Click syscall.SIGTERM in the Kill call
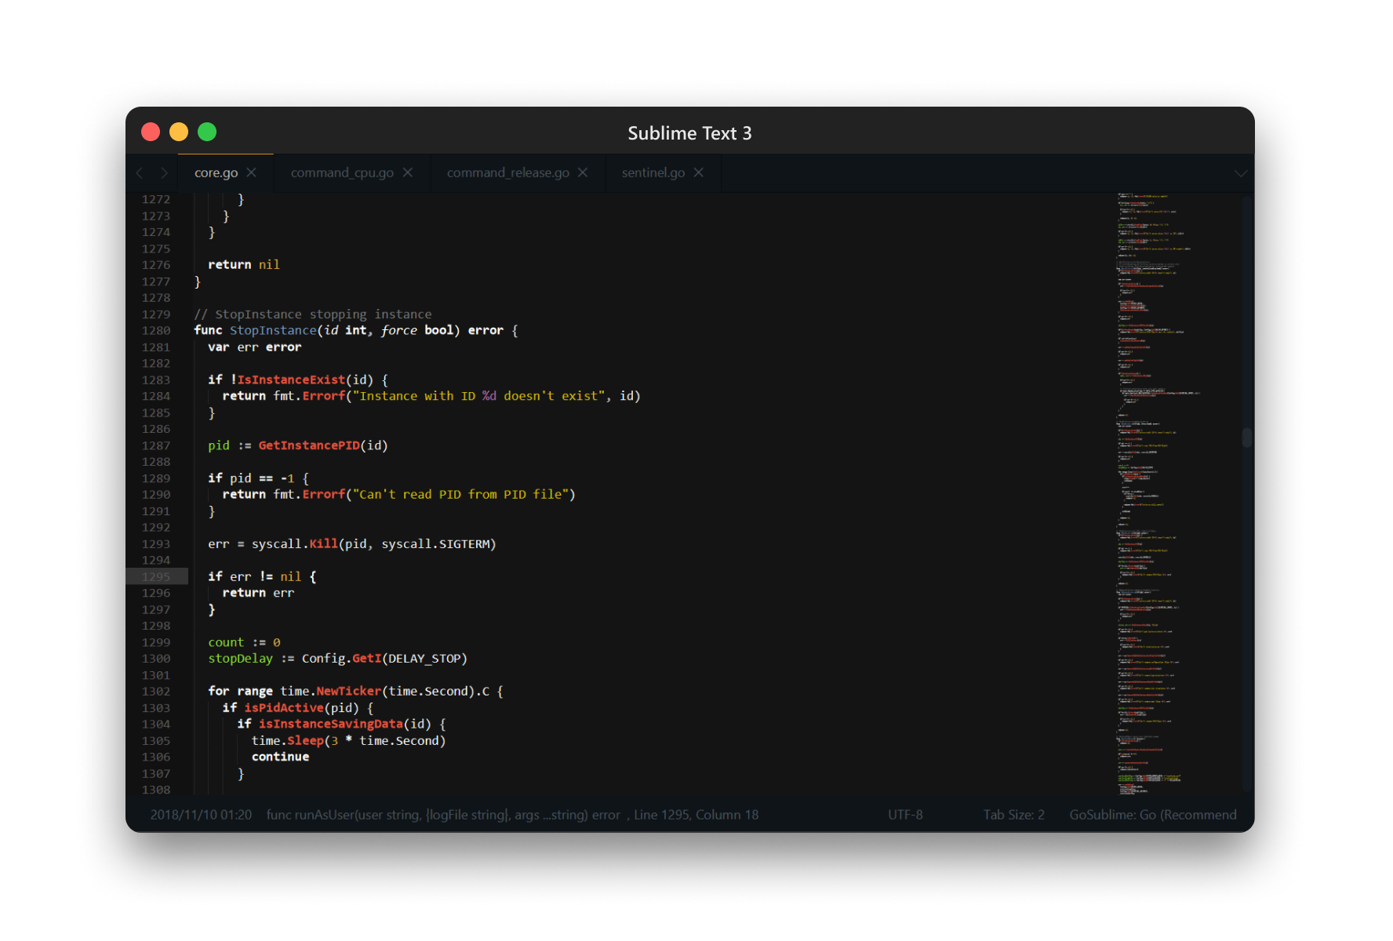Screen dimensions: 1393x941 click(435, 543)
